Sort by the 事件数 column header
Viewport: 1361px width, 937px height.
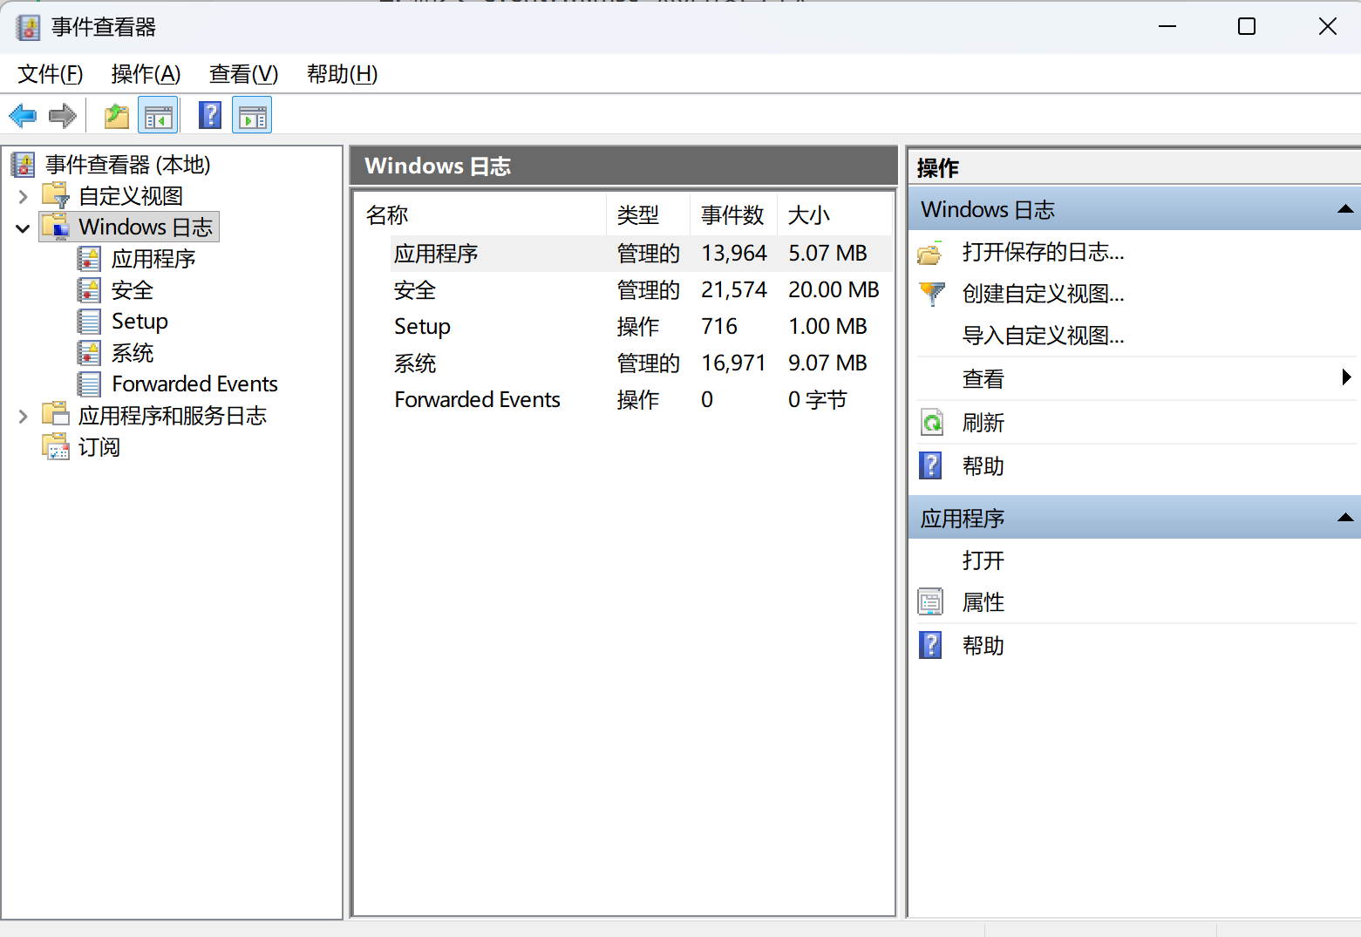[733, 215]
